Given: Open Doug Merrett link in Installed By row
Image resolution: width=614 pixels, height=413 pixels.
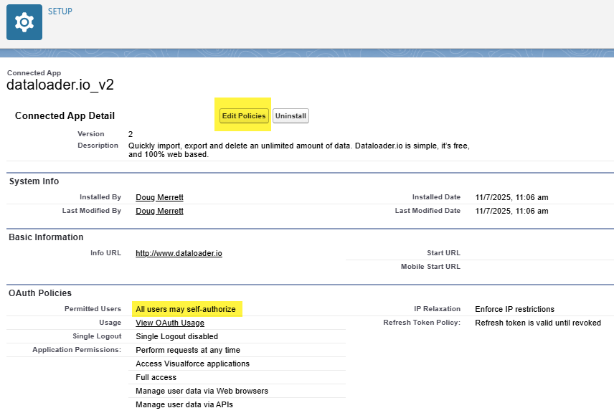Looking at the screenshot, I should click(x=159, y=197).
